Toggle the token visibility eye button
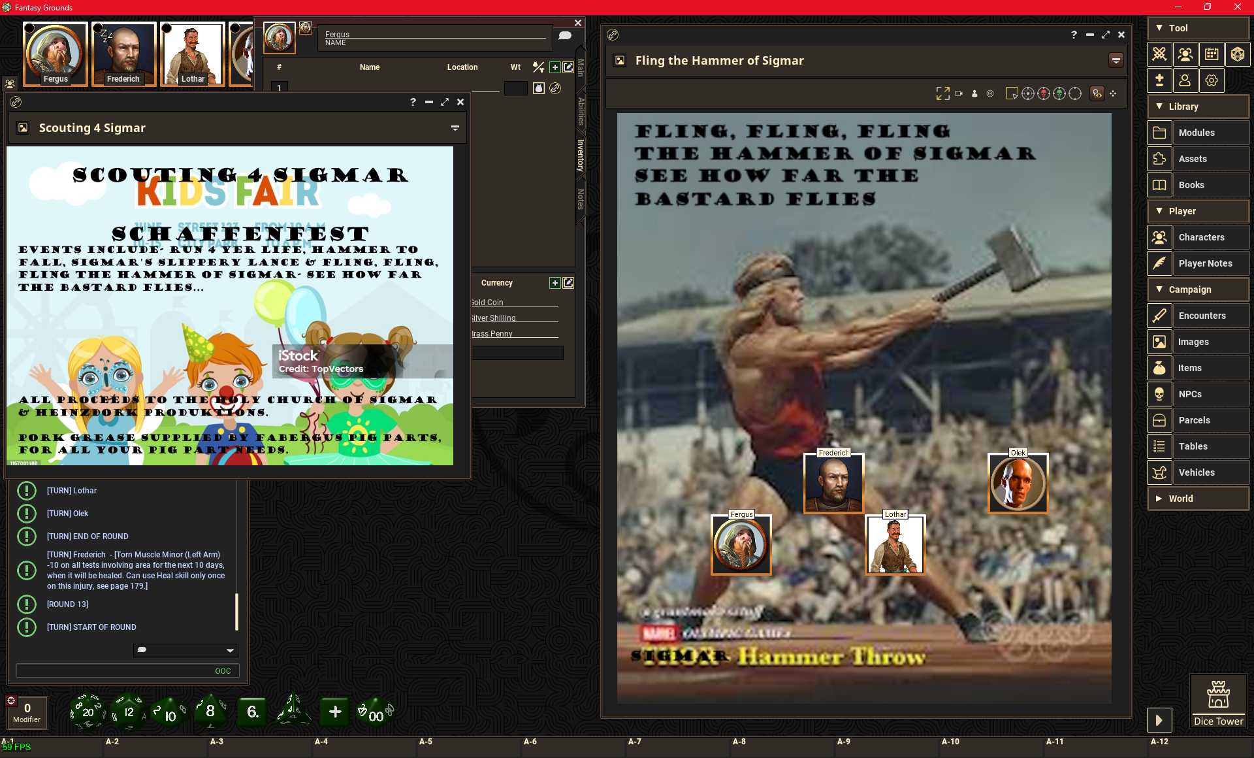 point(1097,93)
